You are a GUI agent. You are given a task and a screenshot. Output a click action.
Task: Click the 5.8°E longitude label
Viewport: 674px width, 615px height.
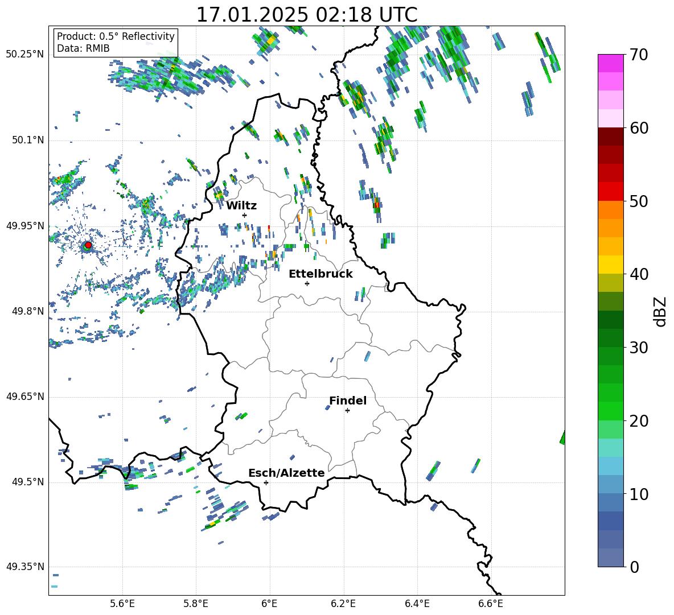pos(196,604)
